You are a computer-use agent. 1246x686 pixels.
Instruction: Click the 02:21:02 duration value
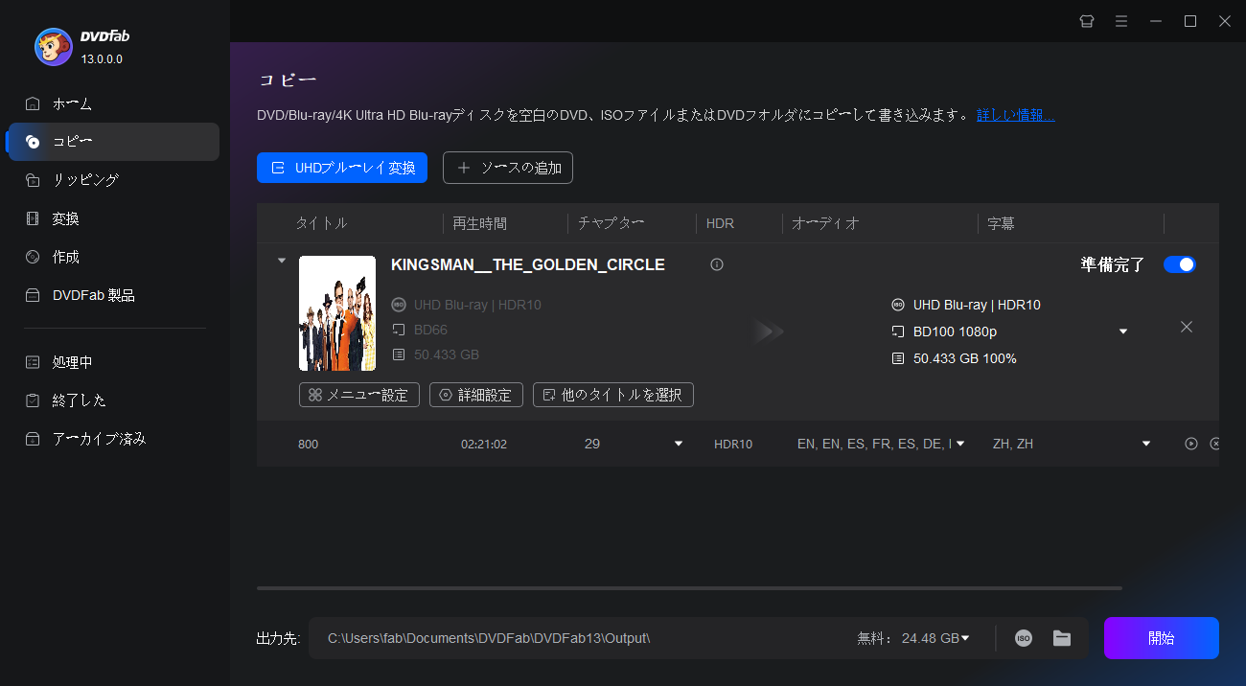[484, 444]
